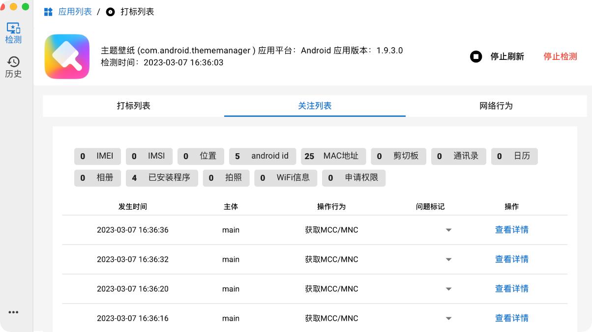Click 查看详情 for the 16:36:36 row
The height and width of the screenshot is (332, 592).
pyautogui.click(x=512, y=230)
